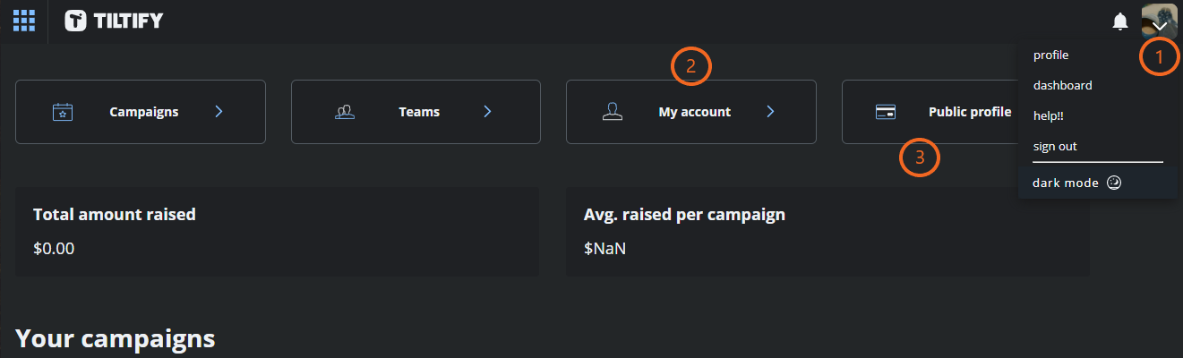Expand the Teams chevron arrow
1183x358 pixels.
pos(487,112)
